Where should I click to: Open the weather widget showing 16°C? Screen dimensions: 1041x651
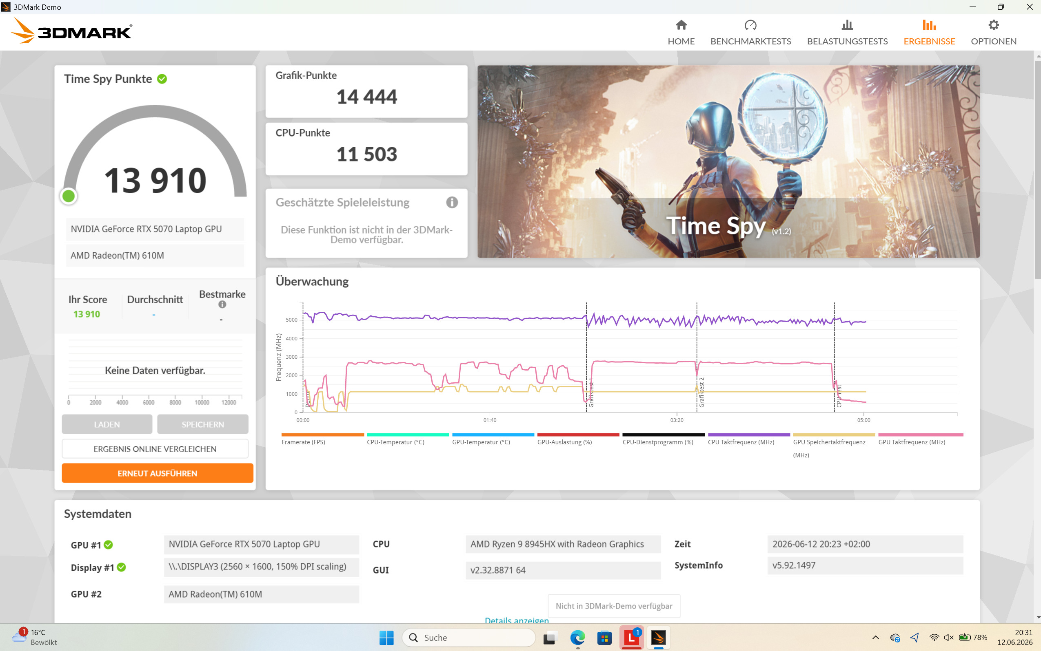(34, 637)
